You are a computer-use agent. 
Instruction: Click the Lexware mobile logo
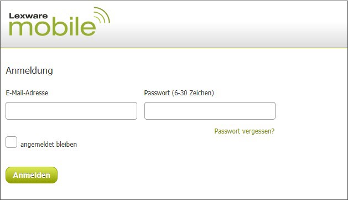coord(60,22)
